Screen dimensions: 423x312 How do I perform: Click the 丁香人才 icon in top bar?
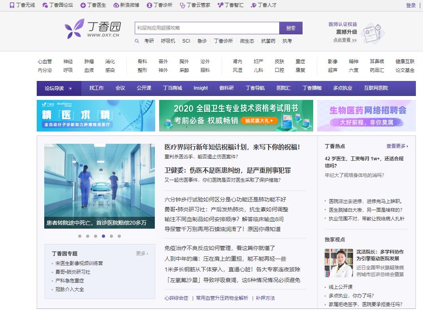tap(254, 5)
